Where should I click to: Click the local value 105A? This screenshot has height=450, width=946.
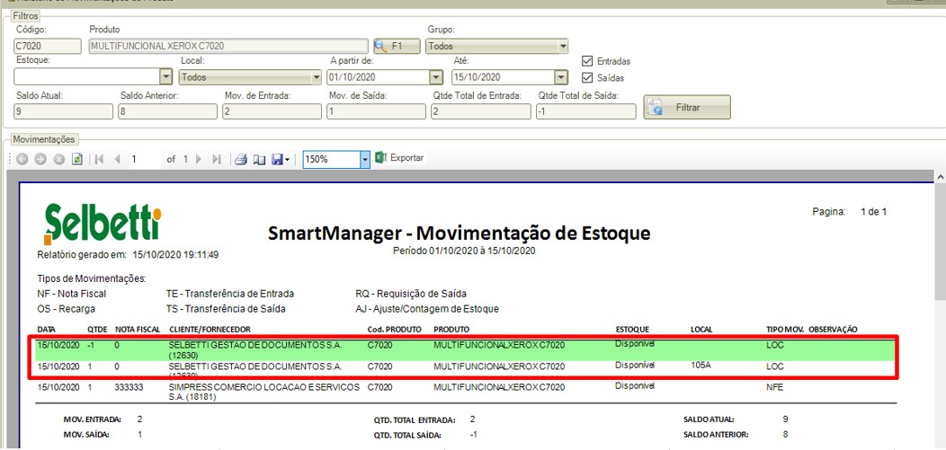[701, 365]
